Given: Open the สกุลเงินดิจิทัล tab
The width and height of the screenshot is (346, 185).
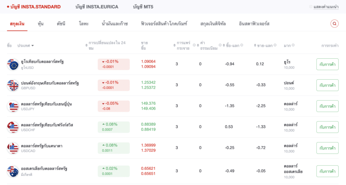Looking at the screenshot, I should (213, 24).
